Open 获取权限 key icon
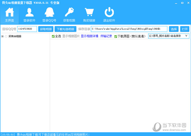191x136 pixels. pos(69,12)
